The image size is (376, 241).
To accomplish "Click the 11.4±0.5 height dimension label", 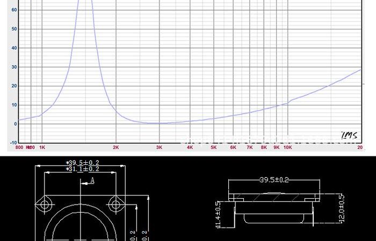I will pyautogui.click(x=218, y=214).
